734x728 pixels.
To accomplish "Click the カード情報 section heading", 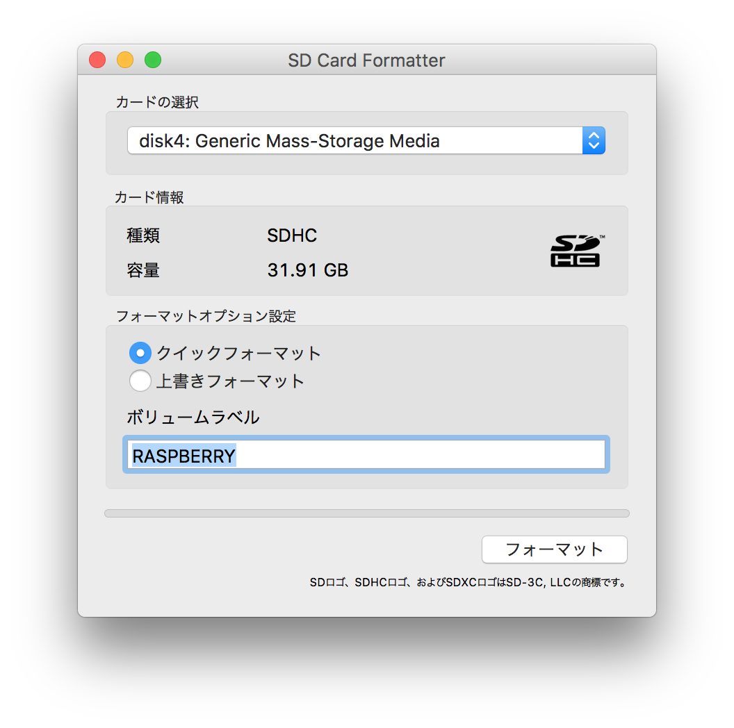I will coord(149,197).
